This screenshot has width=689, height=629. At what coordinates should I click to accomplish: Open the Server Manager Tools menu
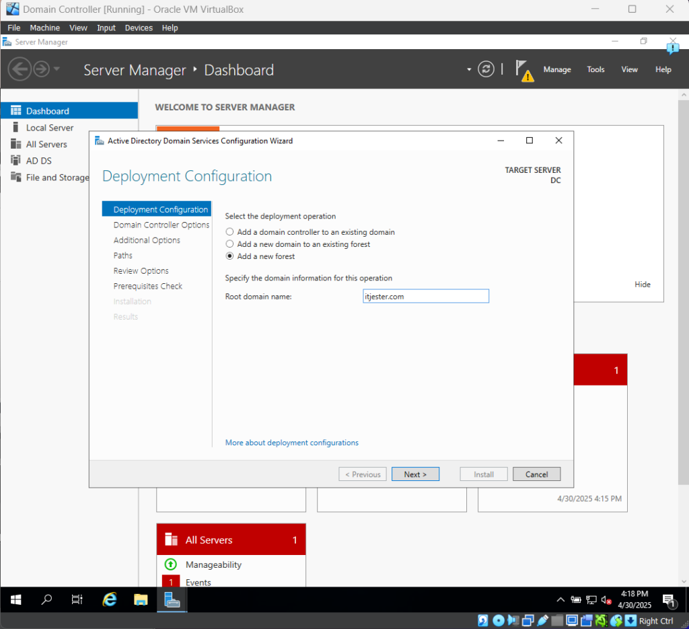click(x=596, y=69)
